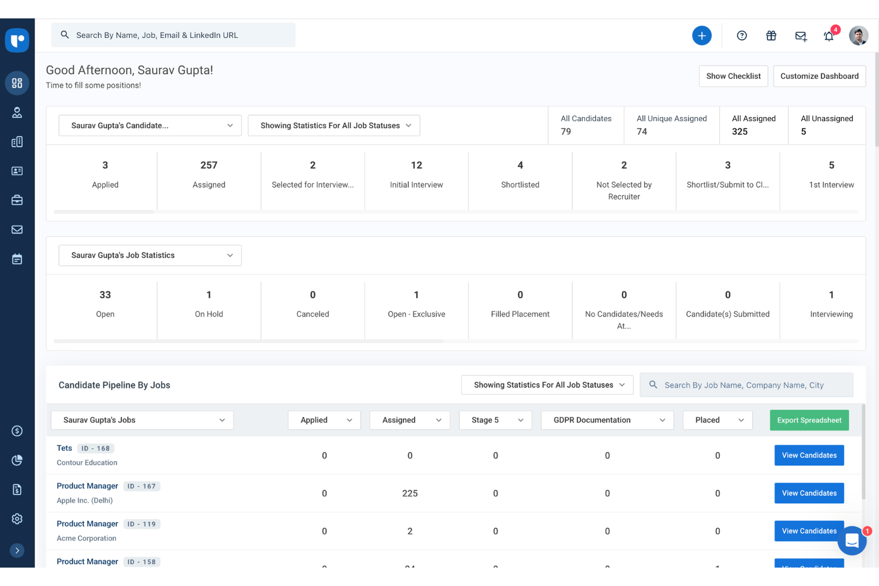Open the Calendar sidebar icon
The width and height of the screenshot is (879, 586).
17,259
